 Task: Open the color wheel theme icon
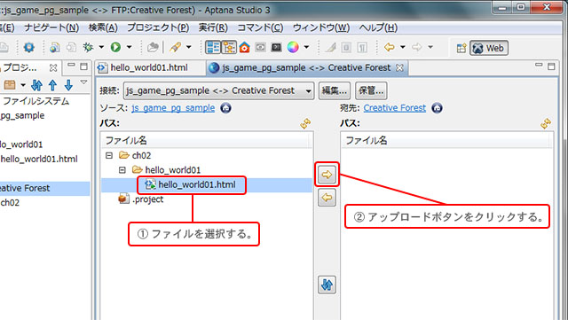coord(293,47)
